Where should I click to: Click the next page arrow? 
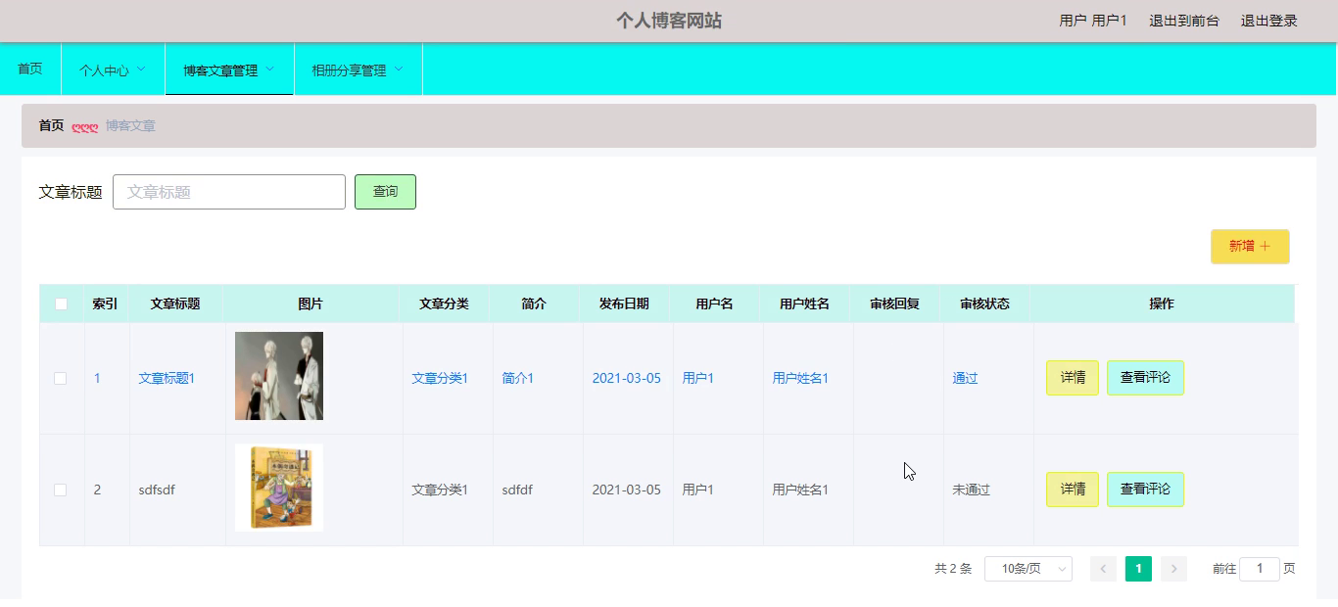click(1173, 569)
